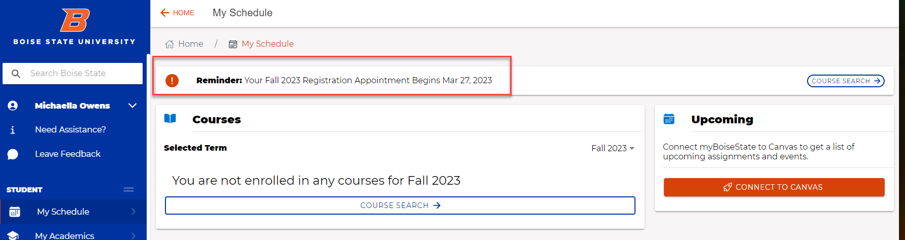Collapse the STUDENT section handle
Viewport: 905px width, 240px height.
(x=129, y=190)
